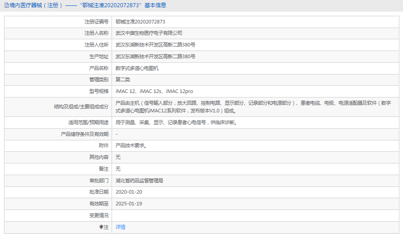Viewport: 403px width, 237px height.
Task: Select approving department 湖北省药品监督管理局
Action: [x=139, y=181]
